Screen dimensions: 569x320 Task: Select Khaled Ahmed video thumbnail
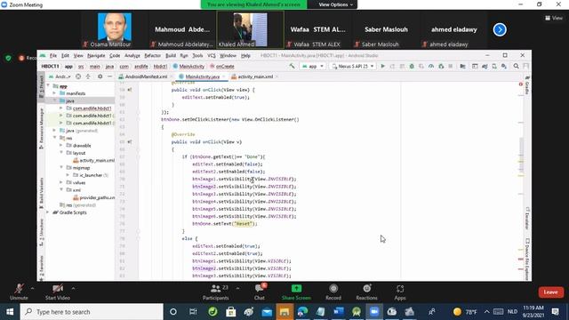point(251,29)
